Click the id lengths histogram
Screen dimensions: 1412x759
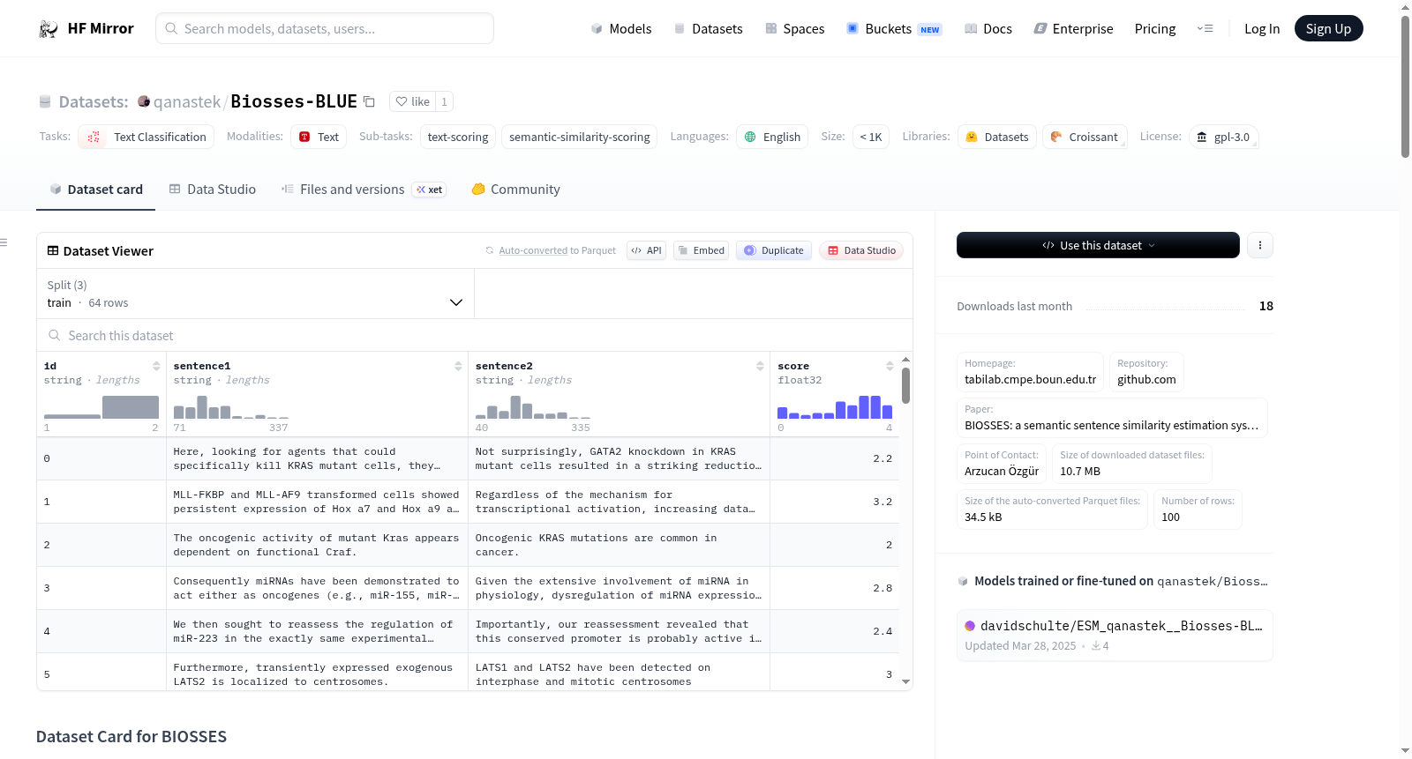coord(101,406)
